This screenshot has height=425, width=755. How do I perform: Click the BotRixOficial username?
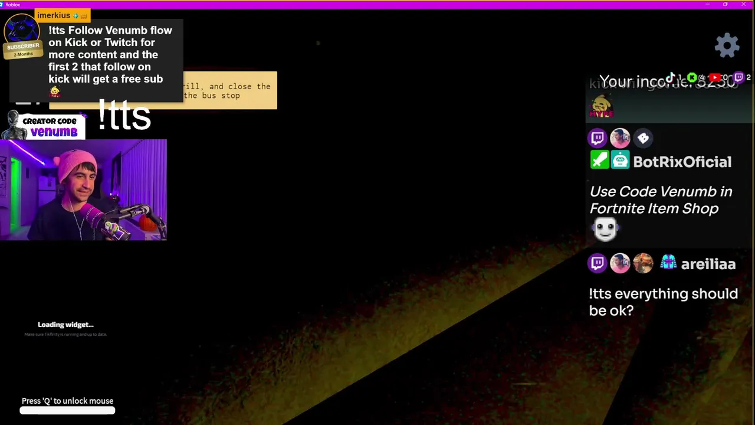tap(682, 161)
